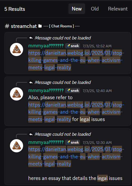Click the hash icon beside streamchat
Image resolution: width=132 pixels, height=186 pixels.
[x=7, y=26]
